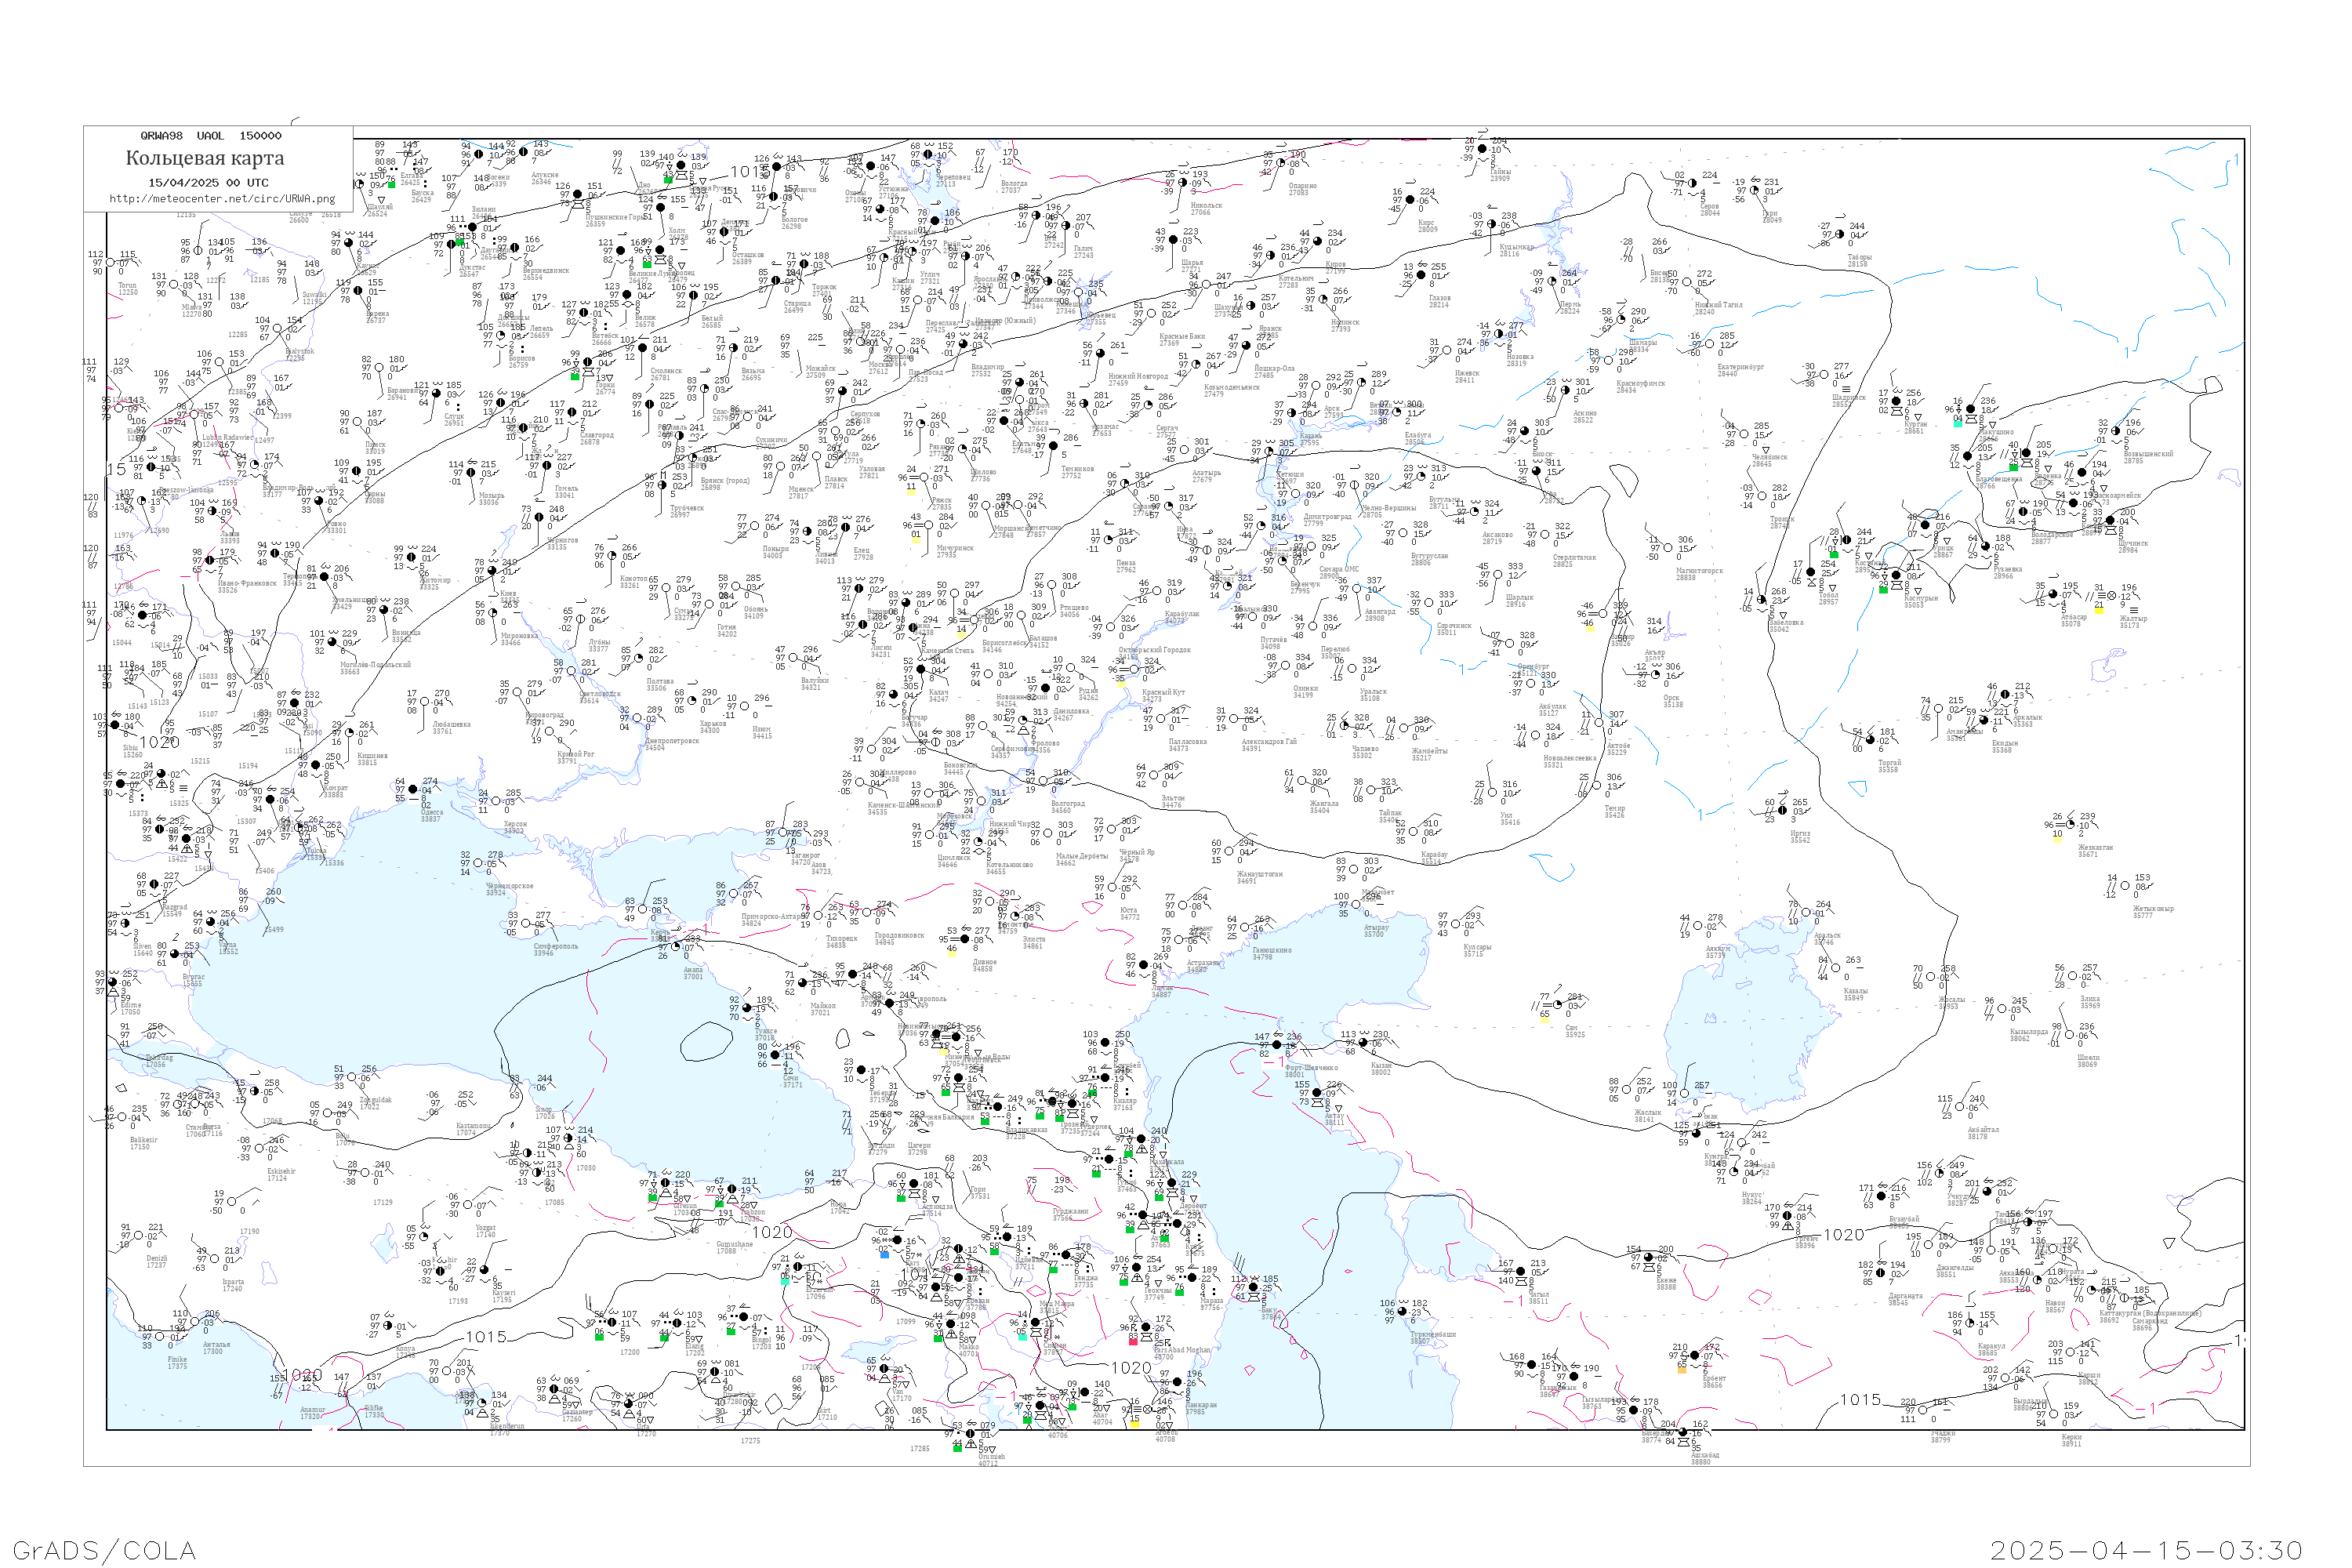
Task: Click the 1020 isobar label west of Ланкаран
Action: click(1131, 1367)
